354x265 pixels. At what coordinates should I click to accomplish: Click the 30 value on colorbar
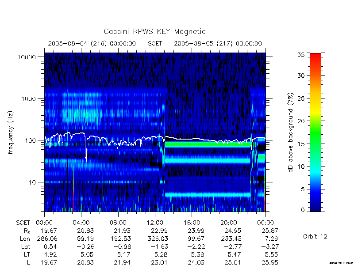click(x=301, y=76)
